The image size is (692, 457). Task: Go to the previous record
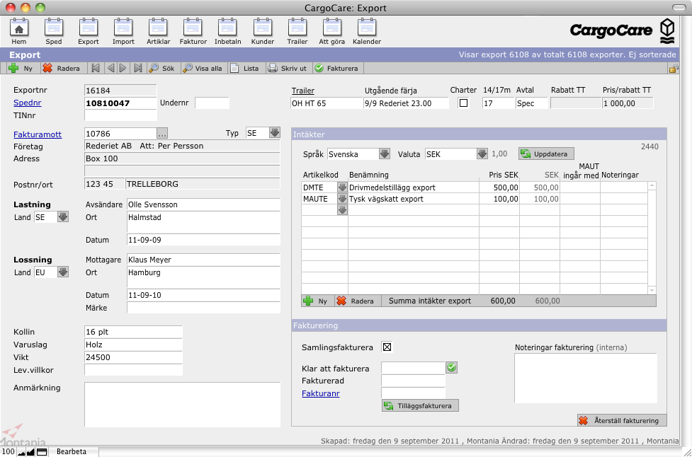(x=110, y=69)
